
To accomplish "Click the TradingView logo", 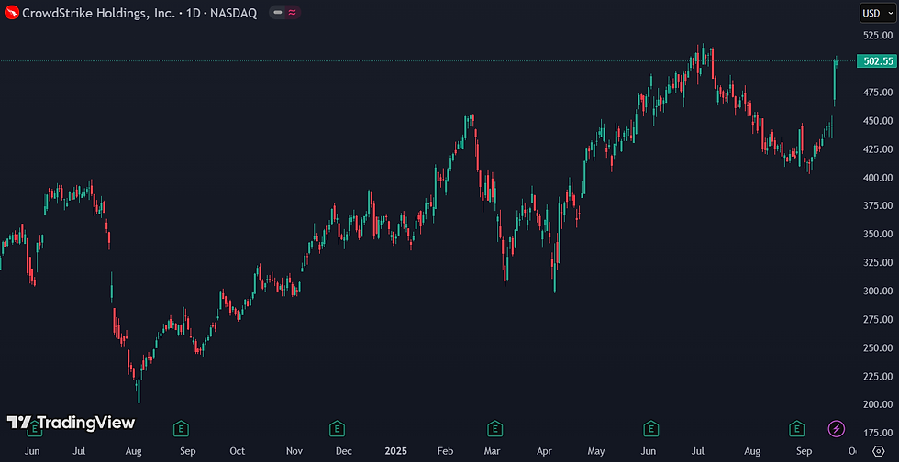I will click(71, 423).
